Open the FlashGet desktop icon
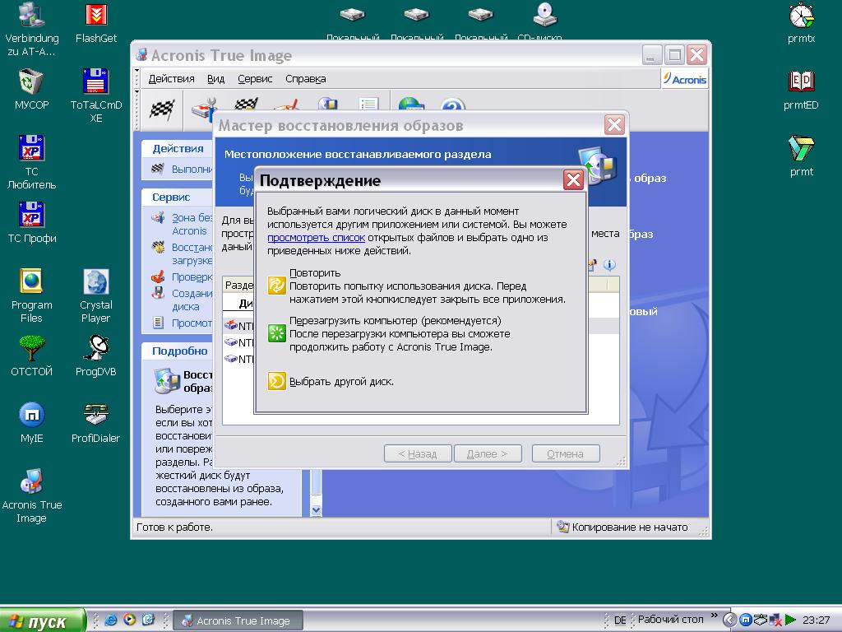 (96, 23)
